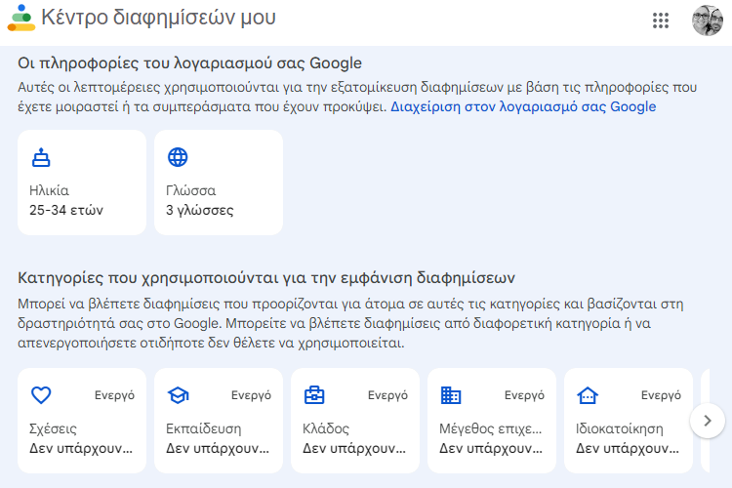Click the My Ad Center logo icon
The height and width of the screenshot is (488, 732).
point(21,19)
